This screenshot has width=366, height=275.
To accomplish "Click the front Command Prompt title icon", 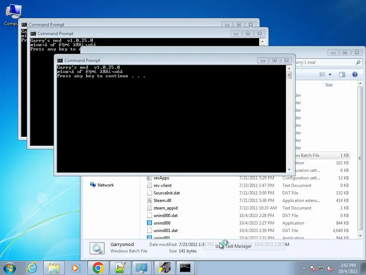I will 60,61.
